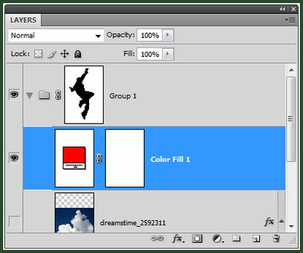Delete layer with the trash icon
This screenshot has width=303, height=253.
276,239
